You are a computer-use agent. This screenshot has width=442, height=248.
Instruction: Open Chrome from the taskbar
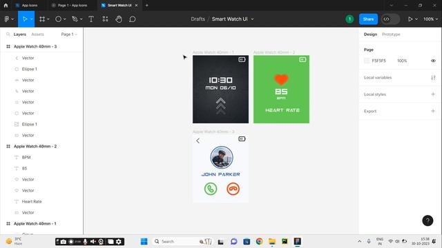(x=260, y=242)
